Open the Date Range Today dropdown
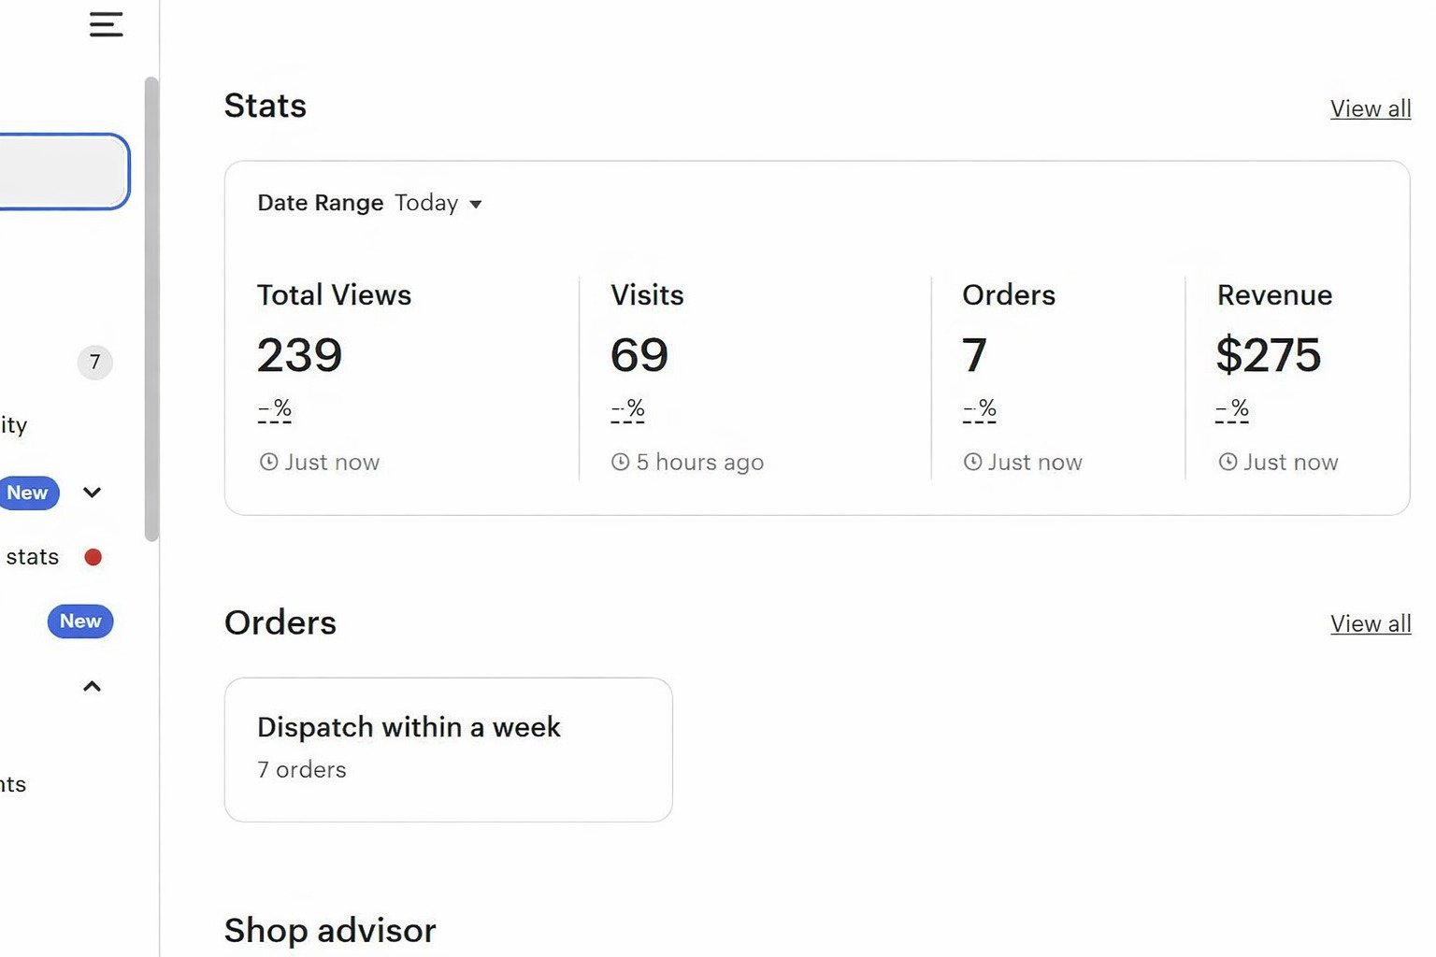1436x957 pixels. point(438,204)
